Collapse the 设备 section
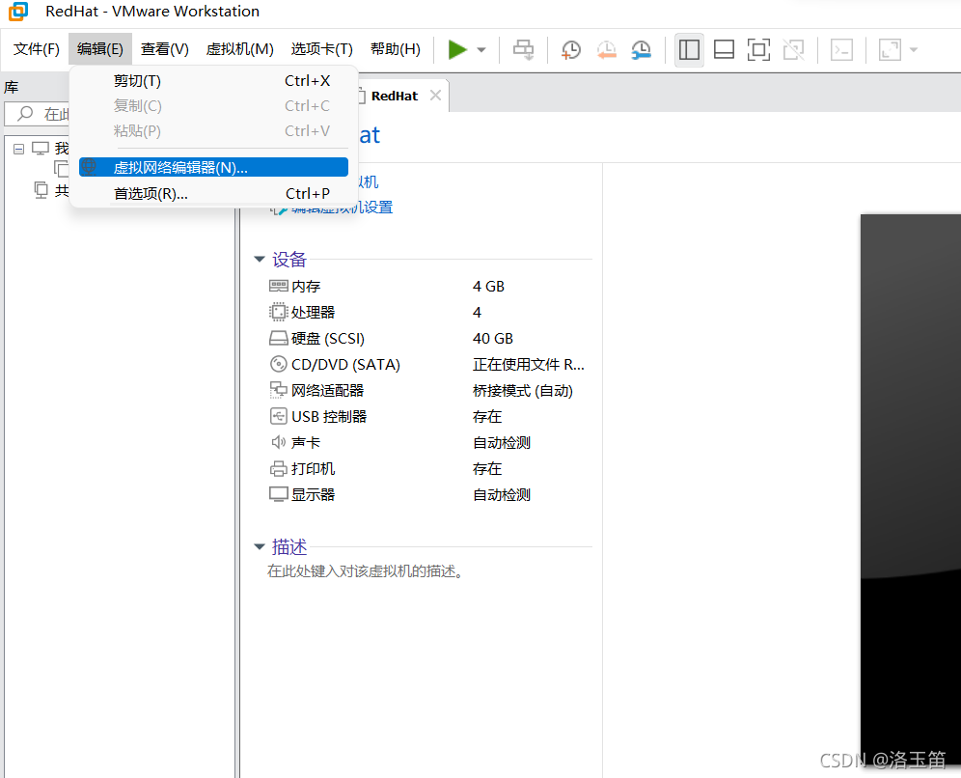The height and width of the screenshot is (778, 961). 260,260
